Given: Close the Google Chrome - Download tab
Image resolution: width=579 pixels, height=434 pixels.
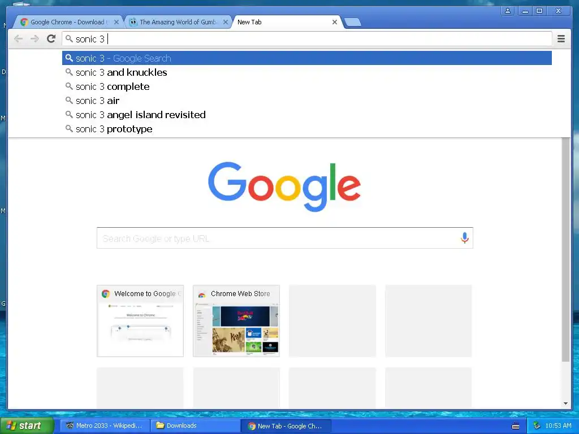Looking at the screenshot, I should click(116, 22).
